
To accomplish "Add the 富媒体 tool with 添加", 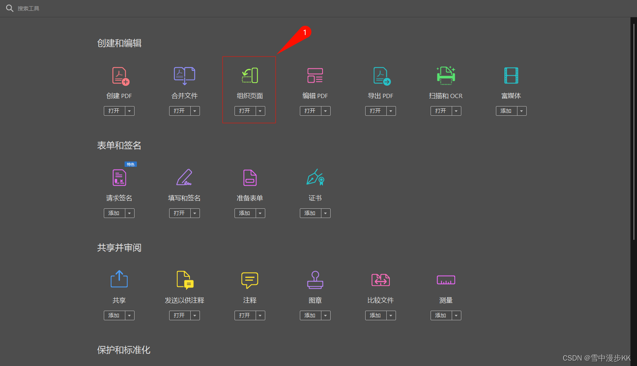I will pyautogui.click(x=506, y=111).
